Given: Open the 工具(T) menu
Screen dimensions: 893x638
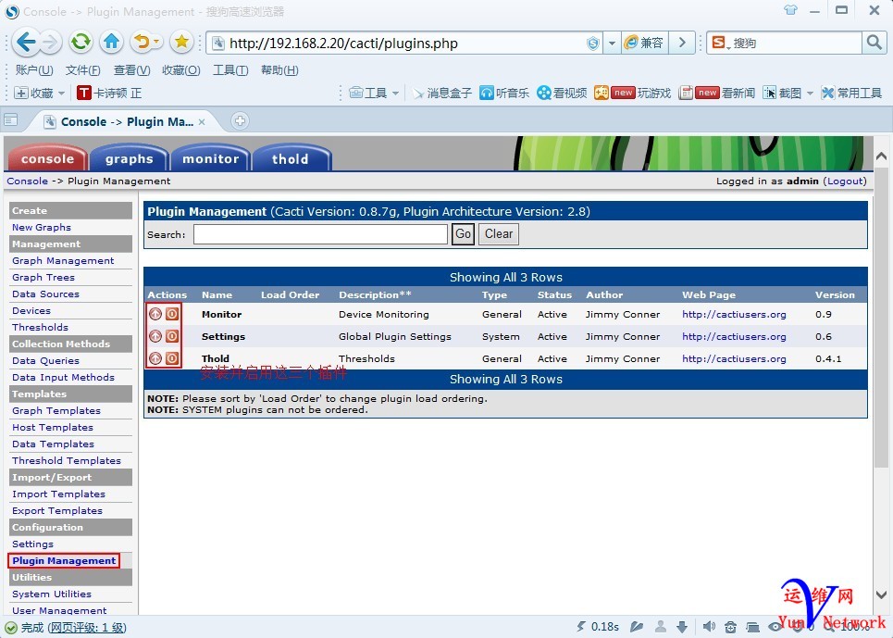Looking at the screenshot, I should pos(230,70).
